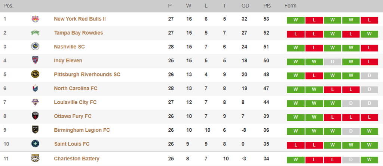Click the Tampa Bay Rowdies logo

pos(36,33)
